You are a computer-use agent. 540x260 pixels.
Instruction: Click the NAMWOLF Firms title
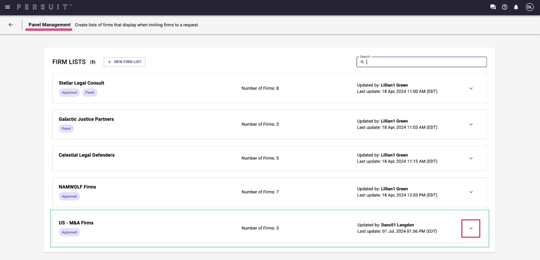pyautogui.click(x=77, y=187)
